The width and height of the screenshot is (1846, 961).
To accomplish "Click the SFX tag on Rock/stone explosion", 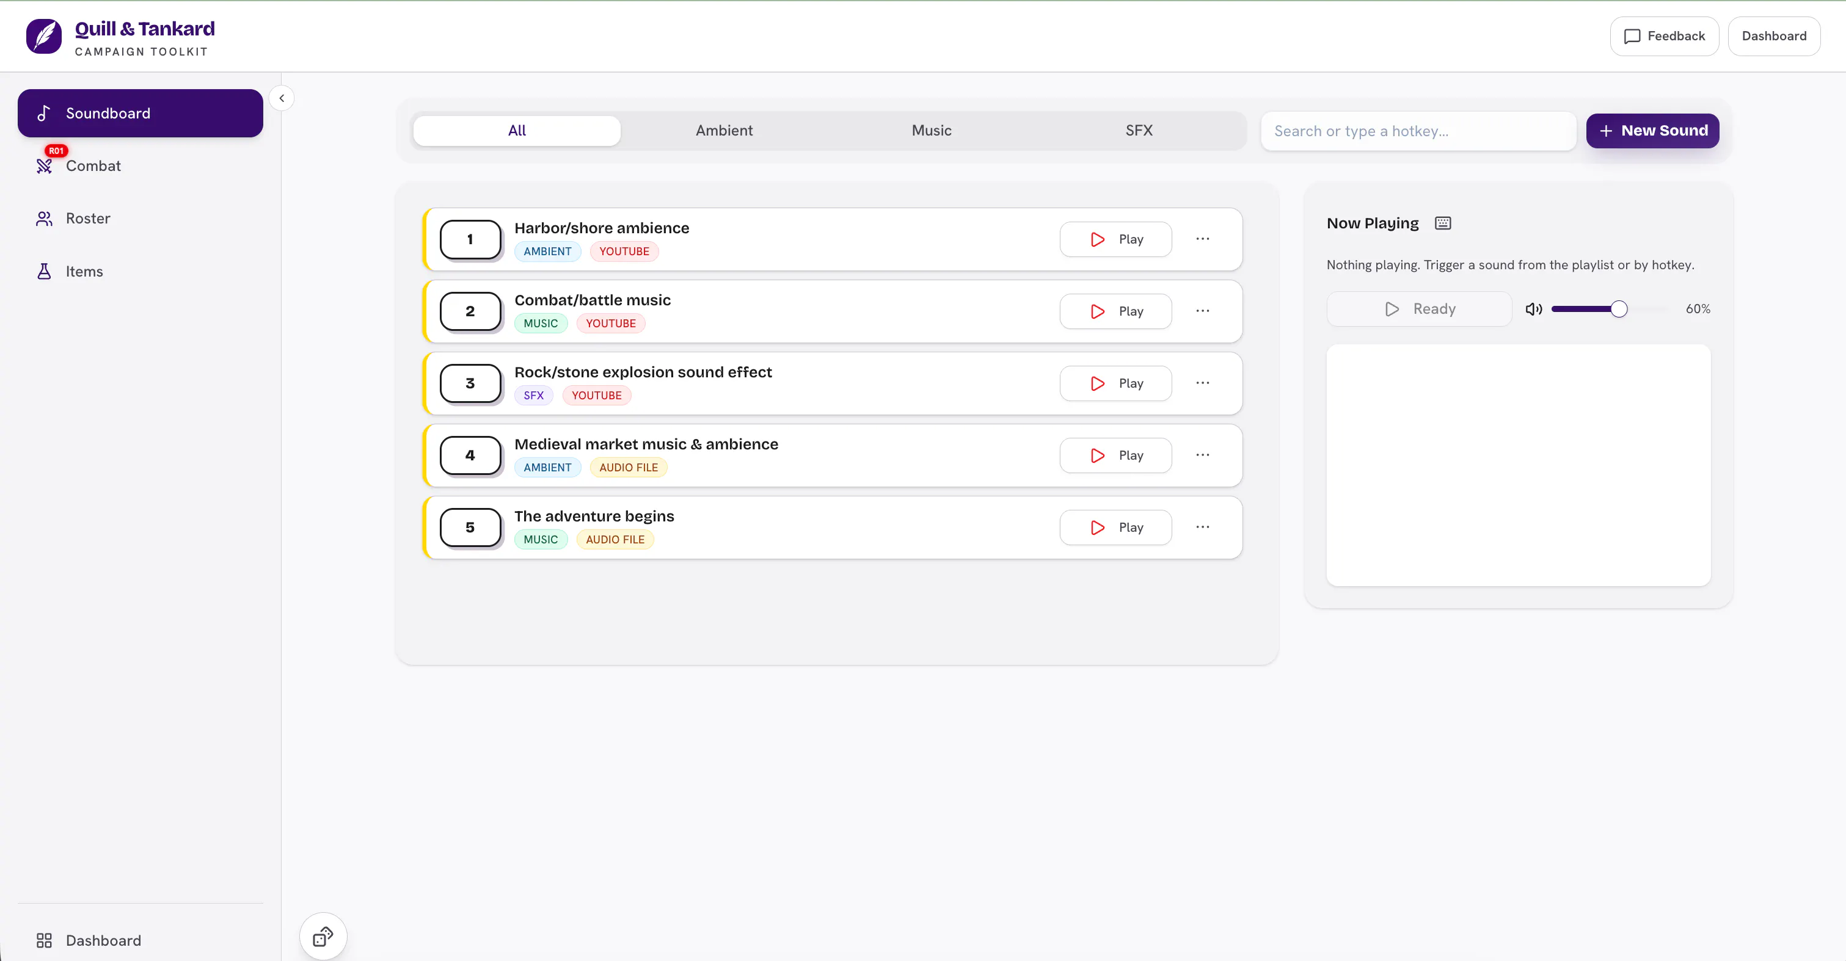I will 533,395.
